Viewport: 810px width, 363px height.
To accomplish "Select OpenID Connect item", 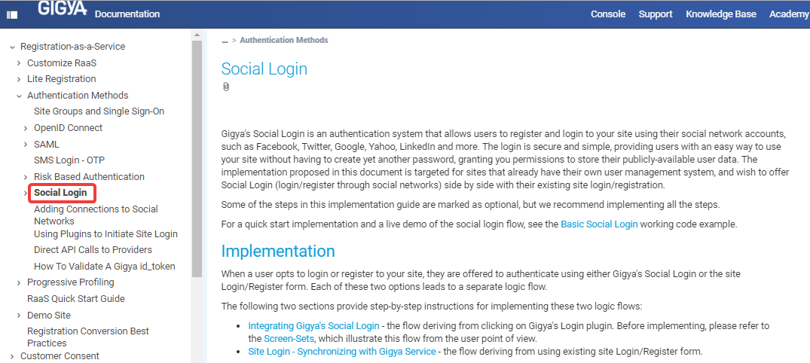I will 68,127.
